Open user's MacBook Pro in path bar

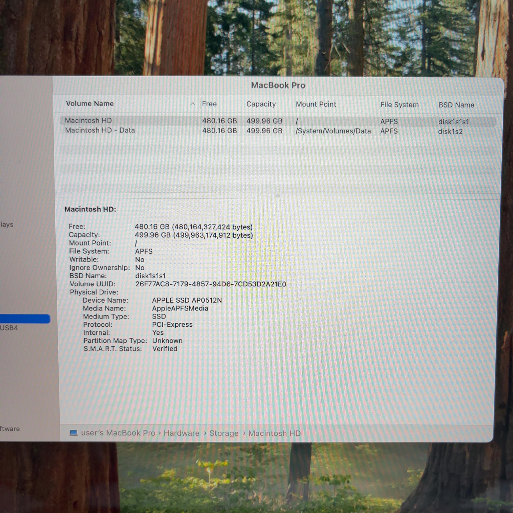pos(118,433)
